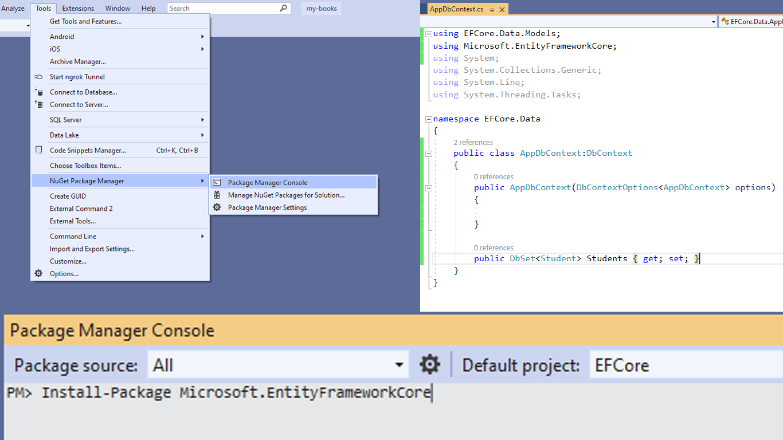
Task: Choose Manage NuGet Packages for Solution
Action: (293, 195)
